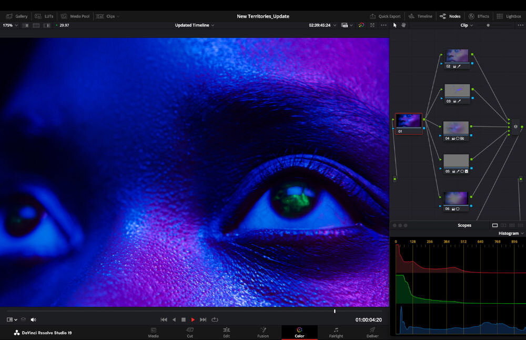Open the Histogram scope type dropdown
The image size is (526, 340).
(509, 233)
